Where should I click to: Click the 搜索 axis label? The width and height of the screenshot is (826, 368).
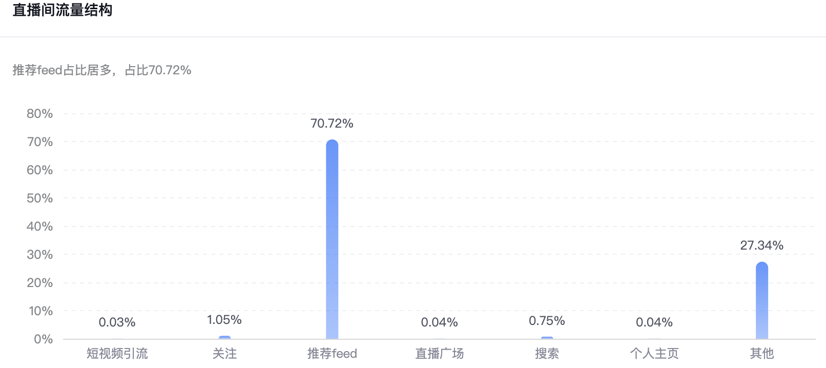[547, 354]
